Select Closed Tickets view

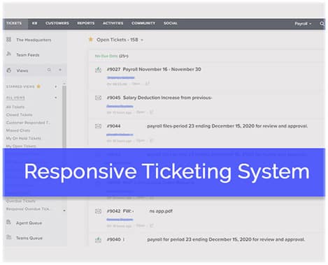point(19,115)
